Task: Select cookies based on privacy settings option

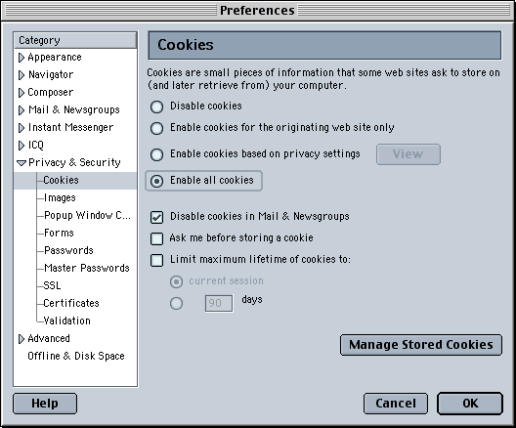Action: (x=156, y=154)
